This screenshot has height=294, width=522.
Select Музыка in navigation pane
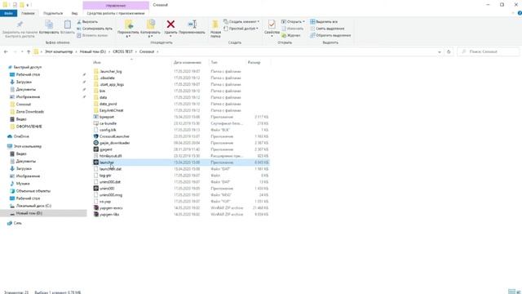pyautogui.click(x=23, y=183)
